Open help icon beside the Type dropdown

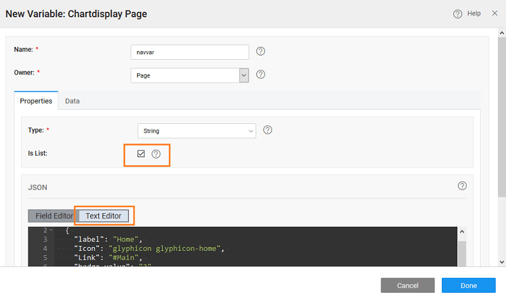(267, 130)
